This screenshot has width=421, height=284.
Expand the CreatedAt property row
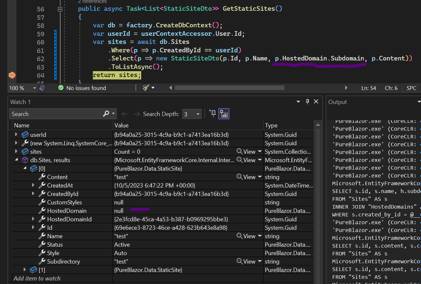[33, 185]
